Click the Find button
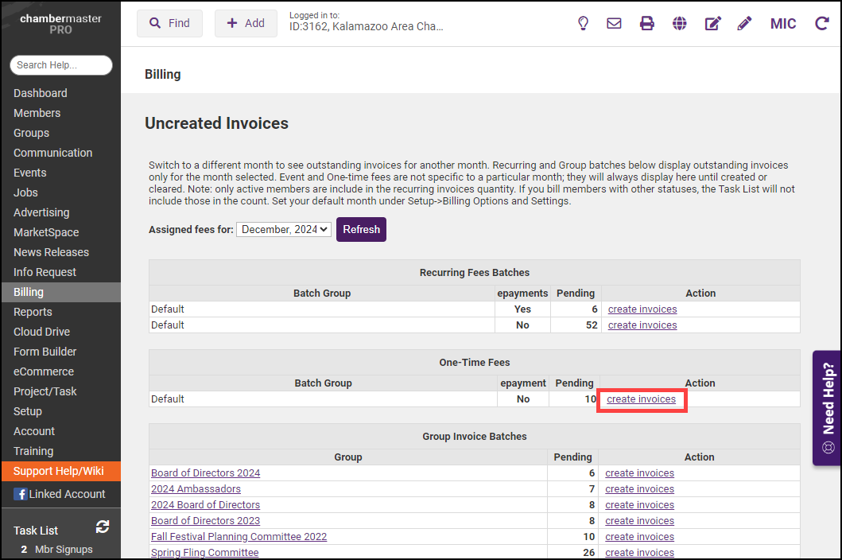Image resolution: width=842 pixels, height=560 pixels. [x=169, y=23]
